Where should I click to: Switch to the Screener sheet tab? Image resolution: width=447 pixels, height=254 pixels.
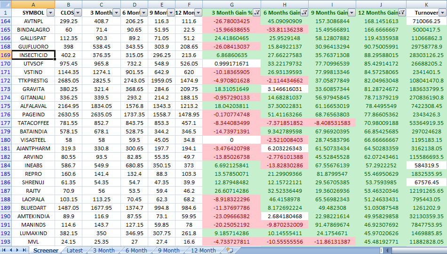(x=46, y=251)
